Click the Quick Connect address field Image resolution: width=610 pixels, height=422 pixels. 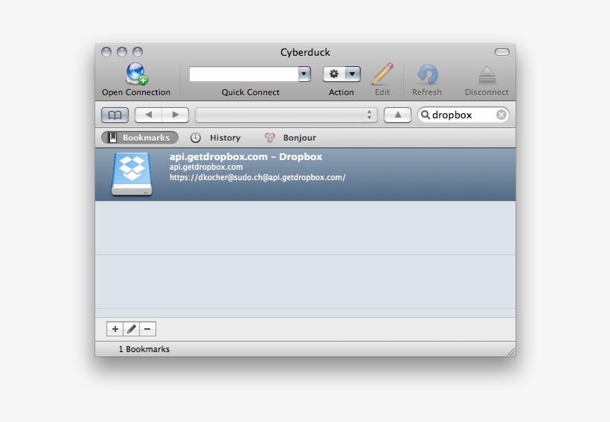coord(244,74)
